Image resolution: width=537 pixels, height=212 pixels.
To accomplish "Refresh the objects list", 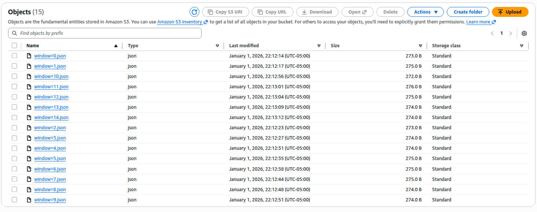I will pos(194,12).
